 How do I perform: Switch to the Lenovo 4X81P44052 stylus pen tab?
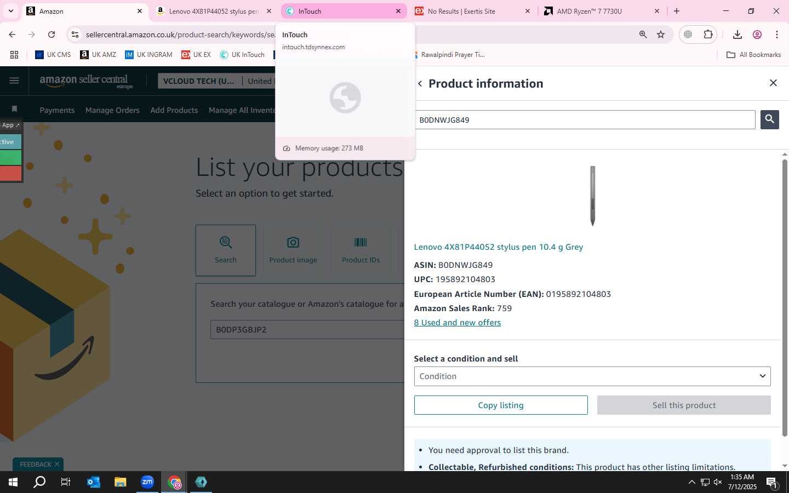point(214,11)
